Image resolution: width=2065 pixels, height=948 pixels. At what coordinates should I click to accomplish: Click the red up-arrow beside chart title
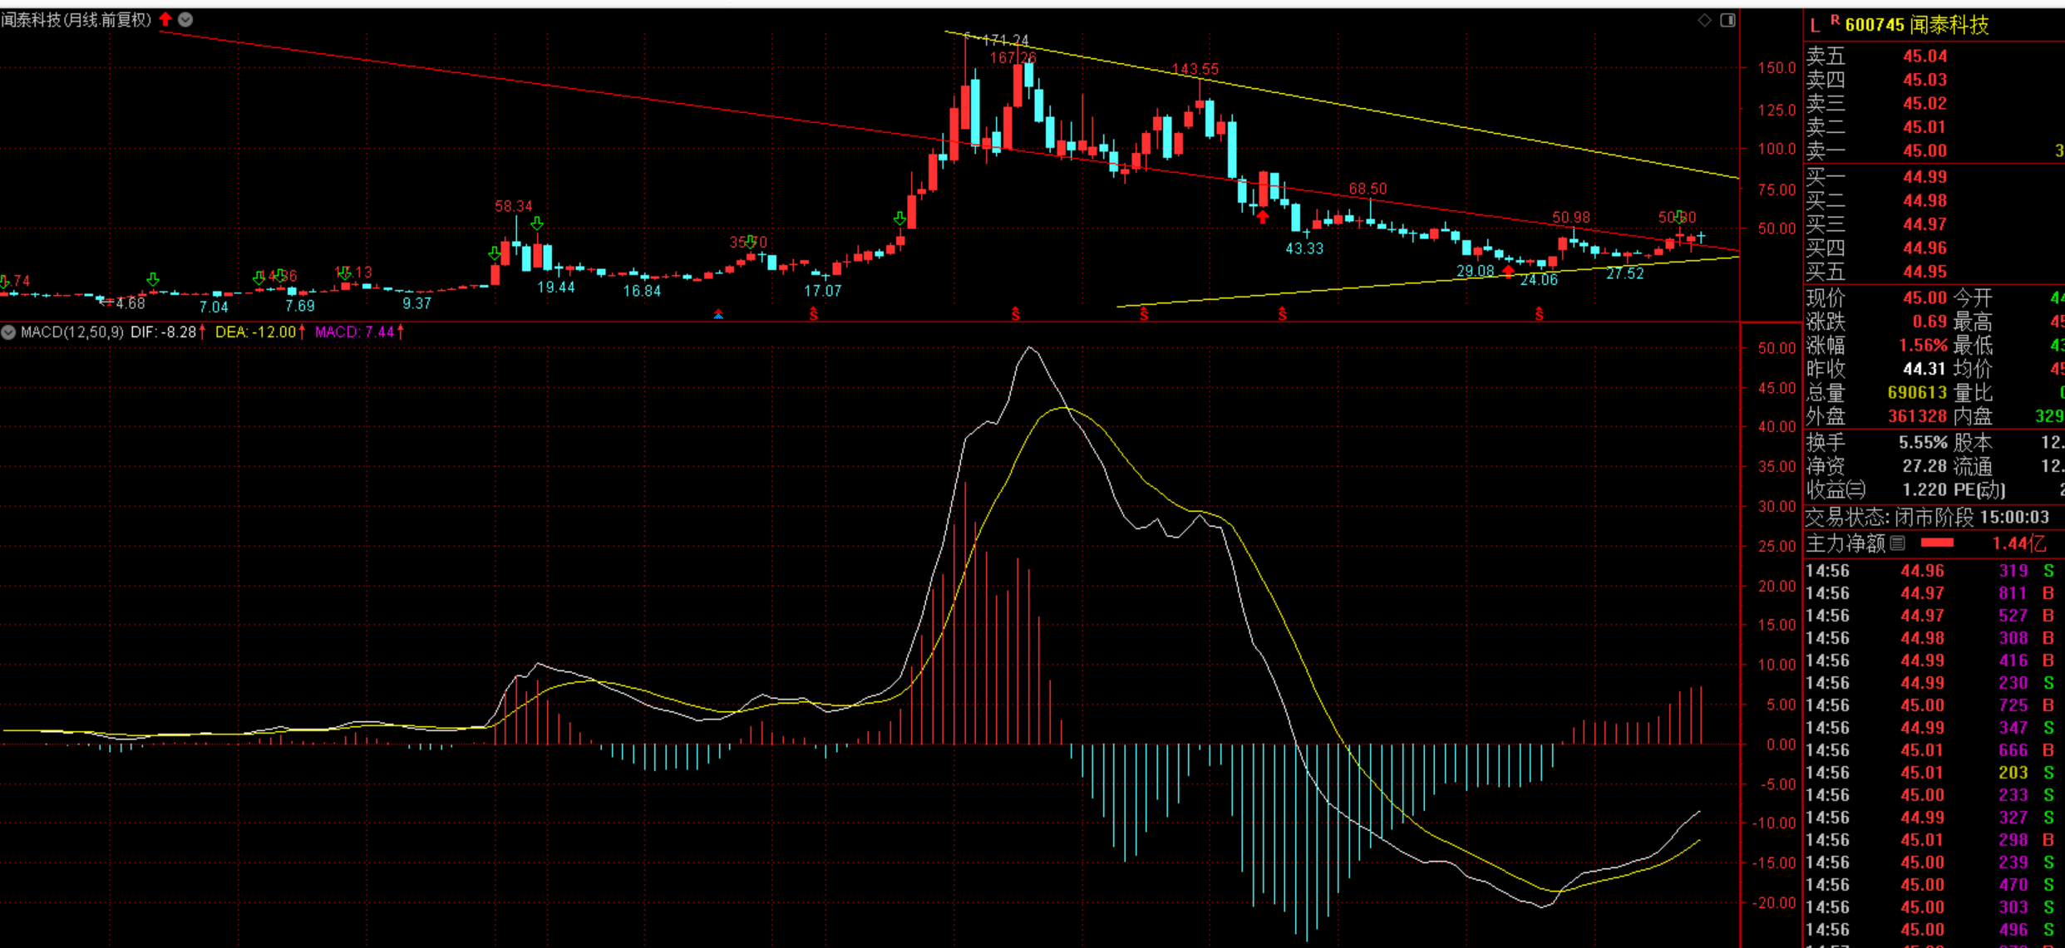[x=165, y=19]
